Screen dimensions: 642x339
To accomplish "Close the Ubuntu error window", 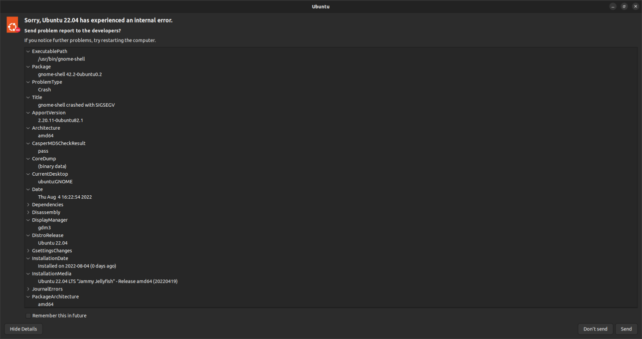I will (635, 7).
